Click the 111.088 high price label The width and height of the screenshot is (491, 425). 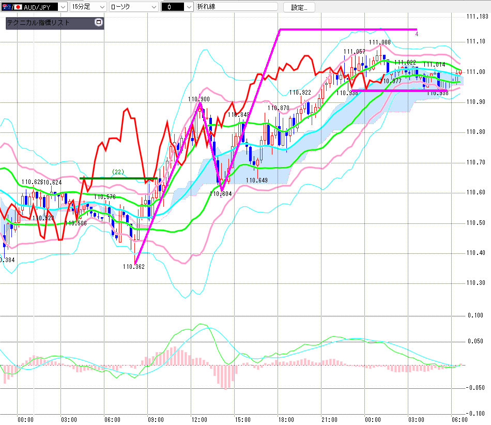(379, 42)
